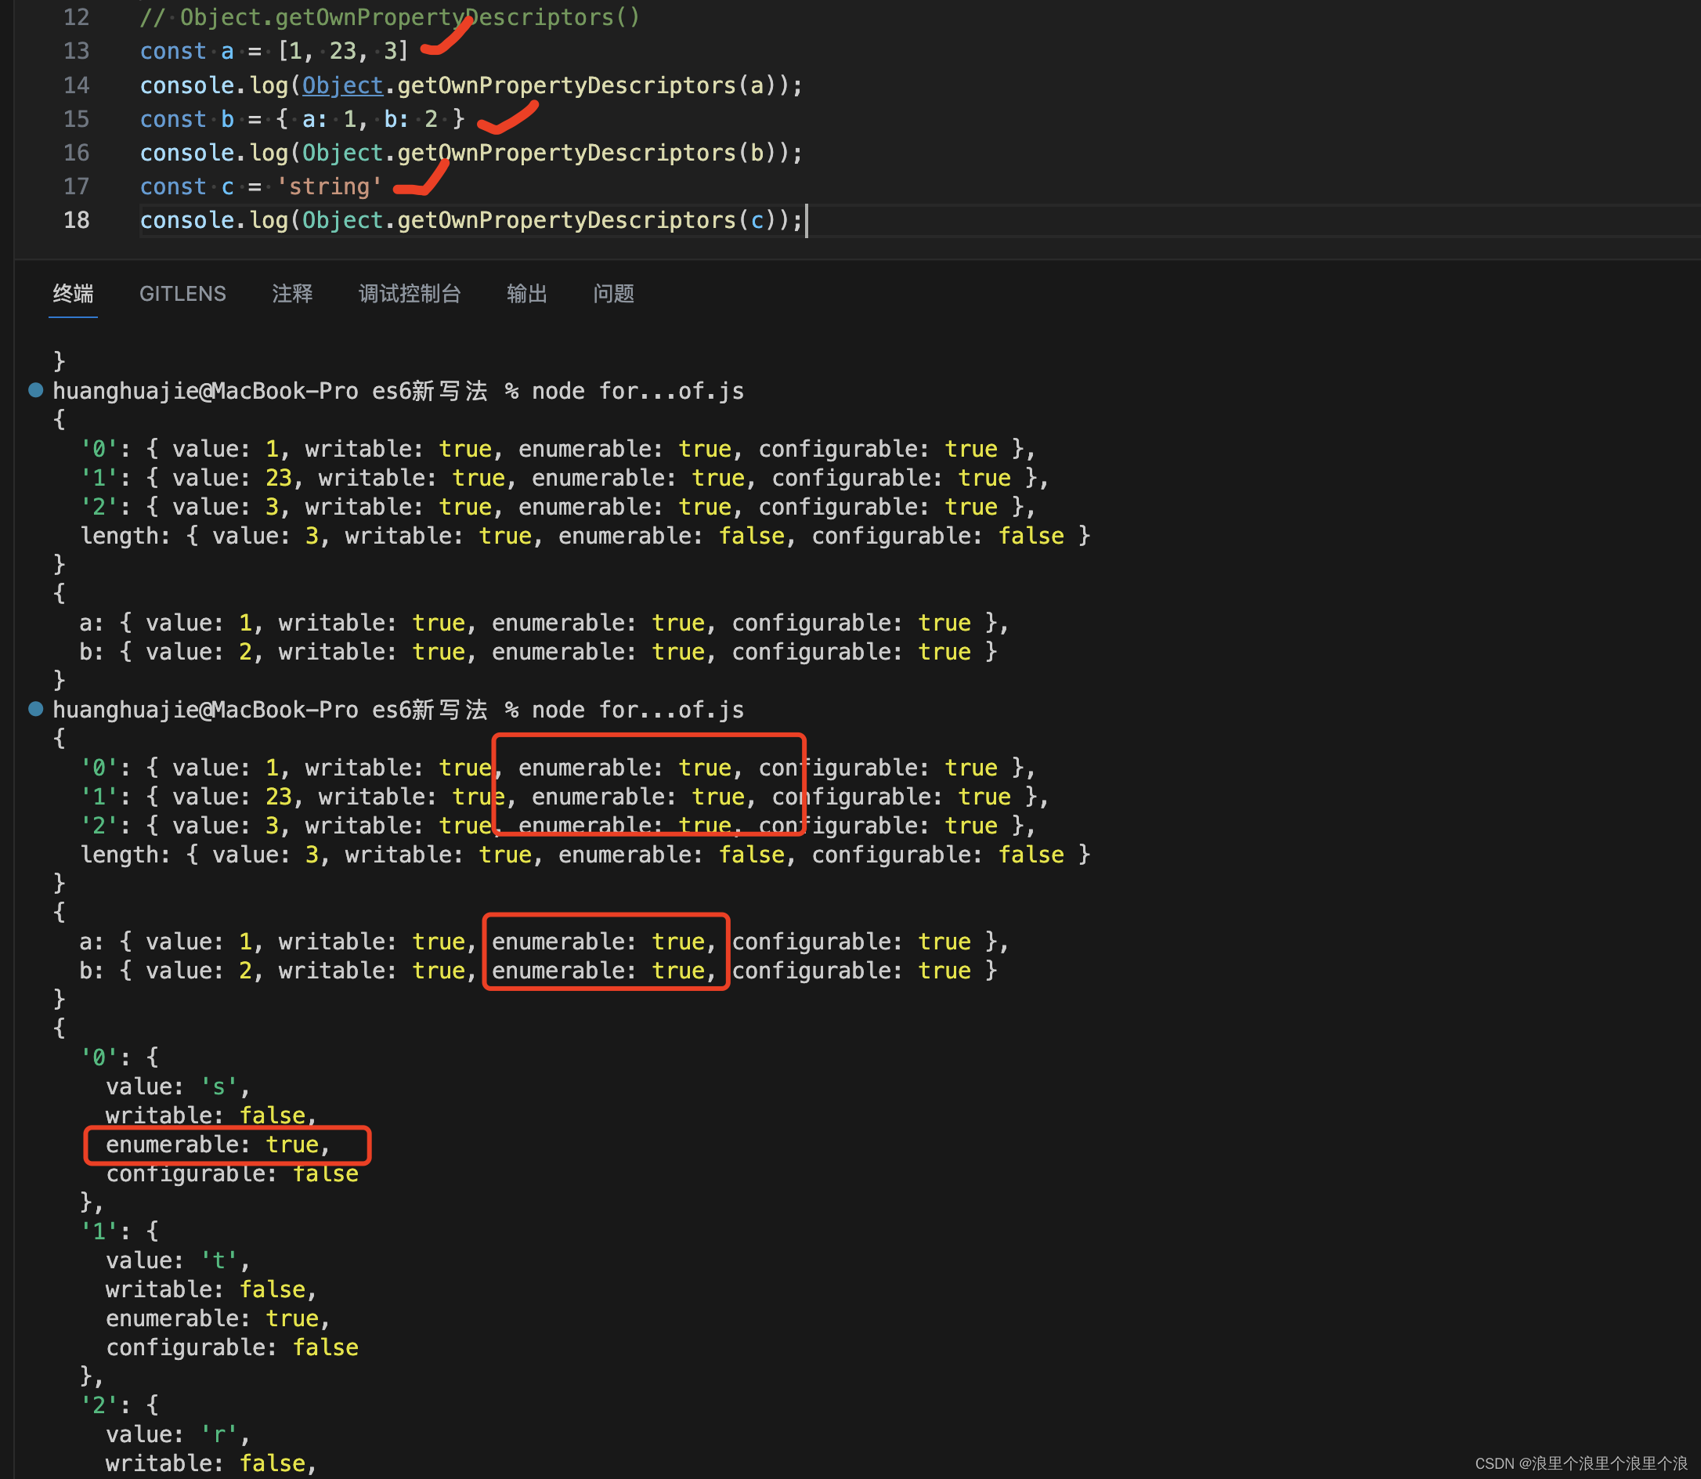Image resolution: width=1701 pixels, height=1479 pixels.
Task: Click the code const a = [1, 23, 3]
Action: (x=274, y=51)
